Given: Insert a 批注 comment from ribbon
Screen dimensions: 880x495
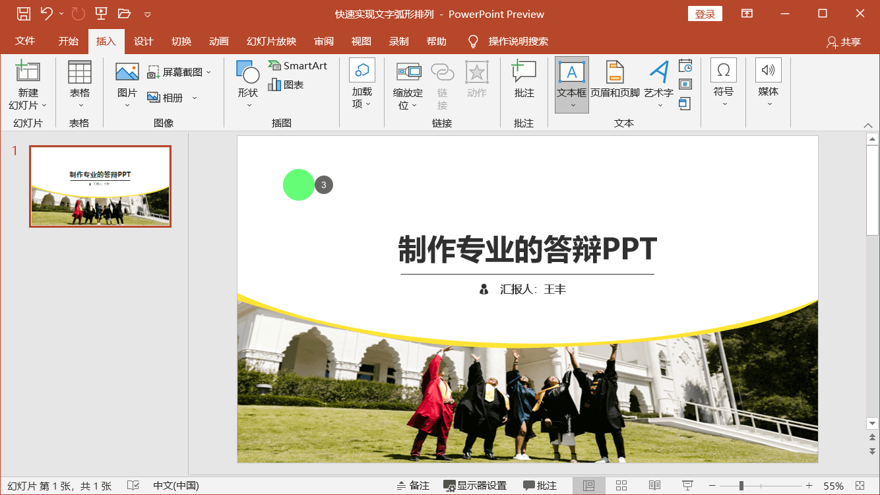Looking at the screenshot, I should click(524, 81).
